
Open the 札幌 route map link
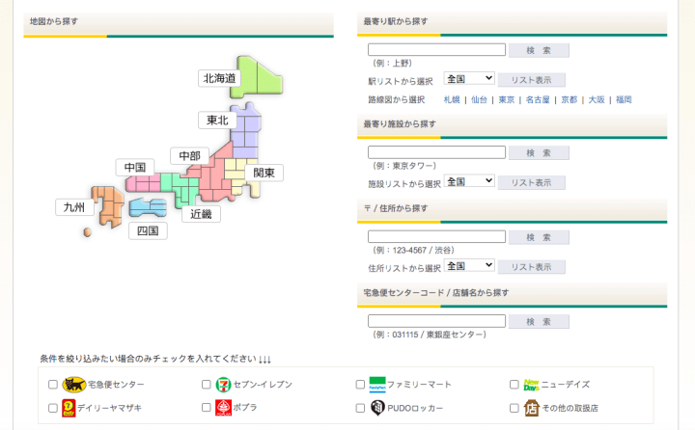point(452,99)
